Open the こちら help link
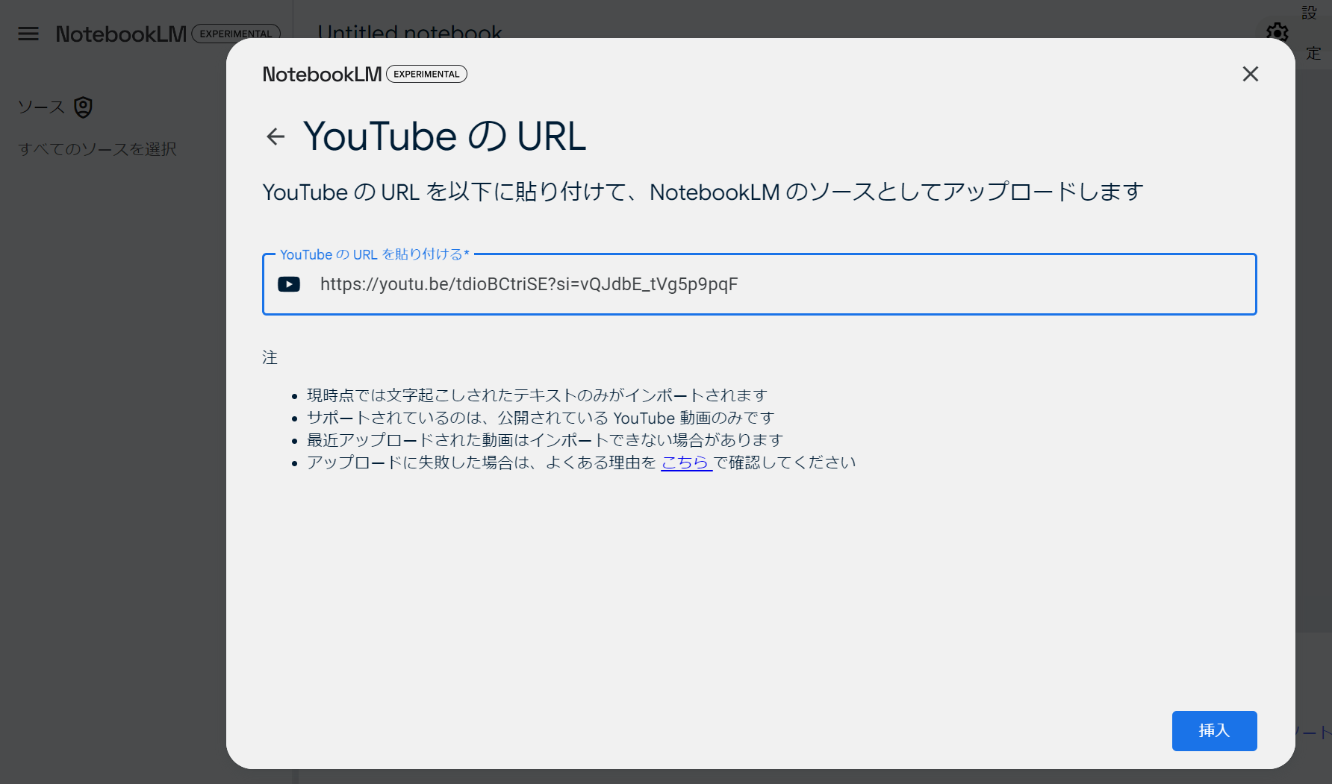The height and width of the screenshot is (784, 1332). click(x=685, y=462)
